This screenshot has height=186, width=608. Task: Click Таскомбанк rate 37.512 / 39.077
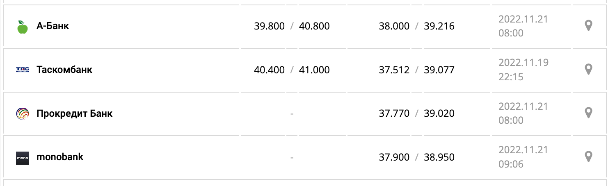pyautogui.click(x=416, y=70)
